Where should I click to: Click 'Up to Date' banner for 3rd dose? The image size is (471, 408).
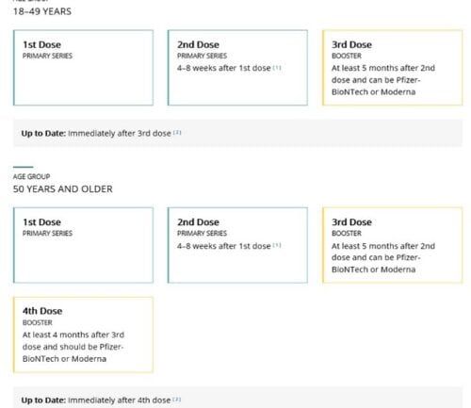point(237,133)
